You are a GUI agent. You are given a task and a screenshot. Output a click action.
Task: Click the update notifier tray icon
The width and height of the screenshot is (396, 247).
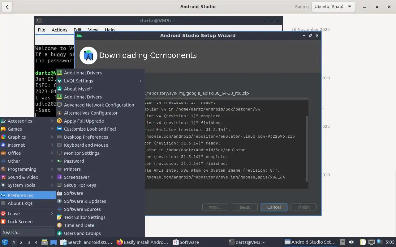tap(379, 242)
